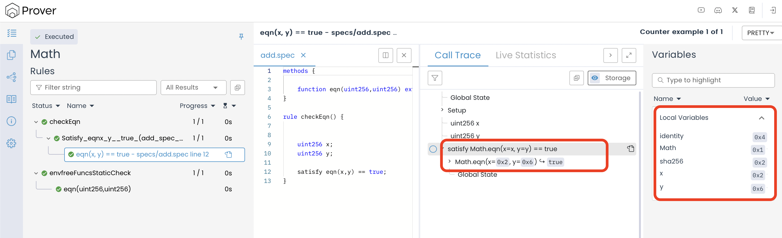Collapse the Local Variables section
Image resolution: width=782 pixels, height=238 pixels.
pyautogui.click(x=761, y=118)
